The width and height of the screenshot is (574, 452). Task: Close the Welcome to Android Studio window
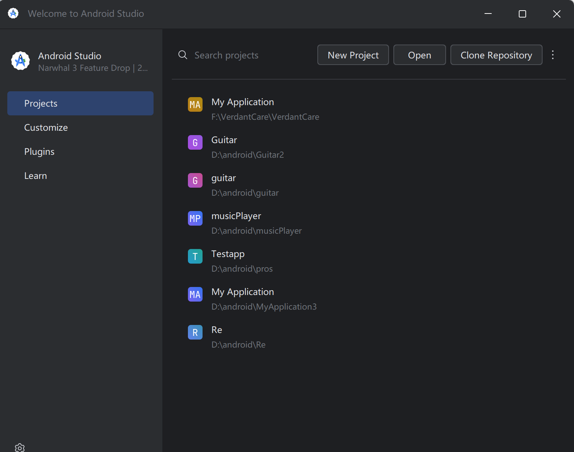point(557,14)
